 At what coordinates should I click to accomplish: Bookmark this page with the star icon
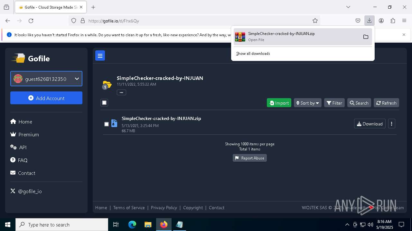315,21
